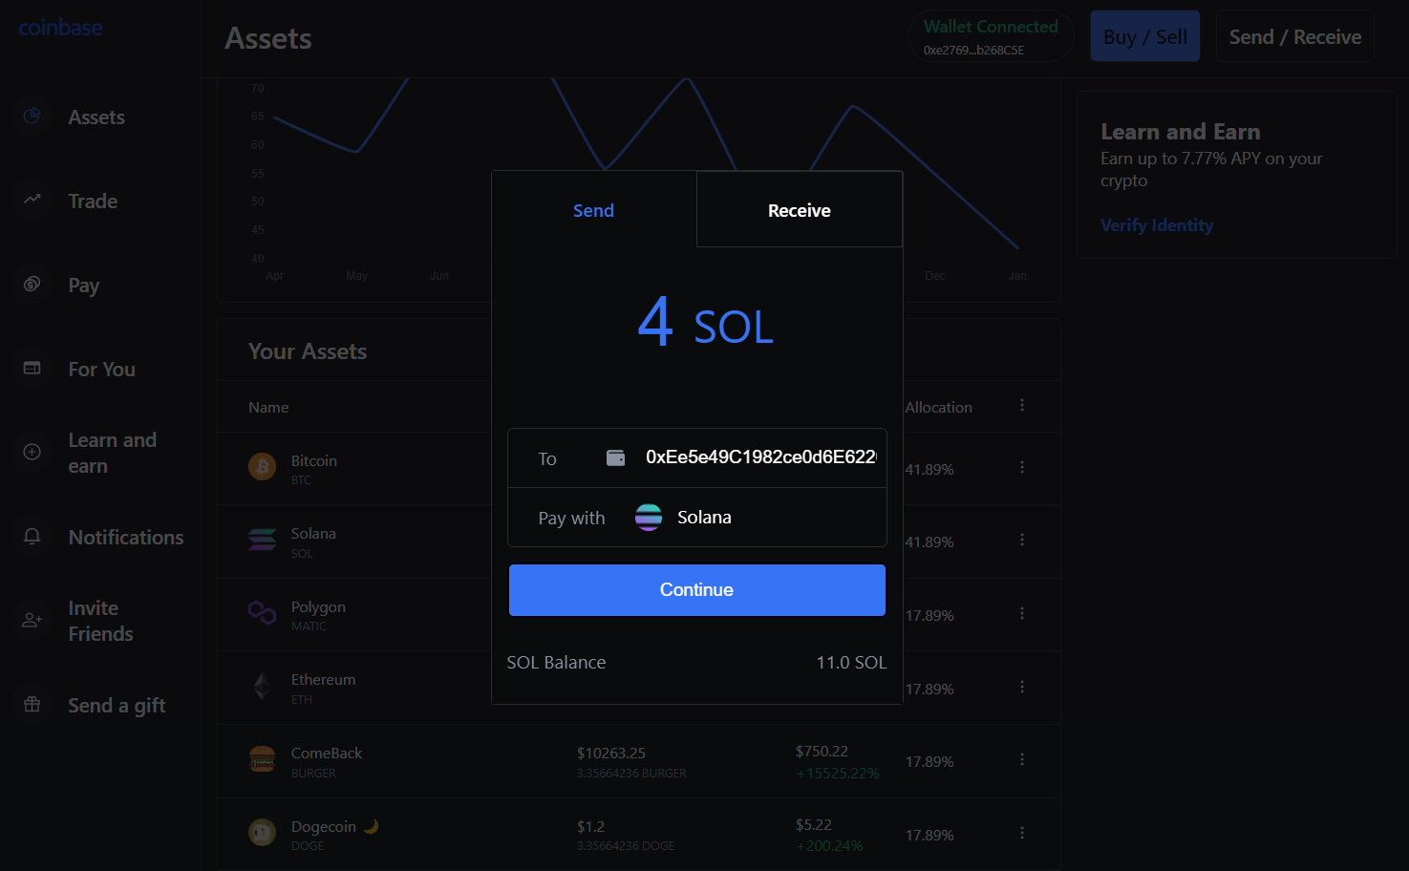Click the Bitcoin asset name
The image size is (1409, 871).
point(314,460)
